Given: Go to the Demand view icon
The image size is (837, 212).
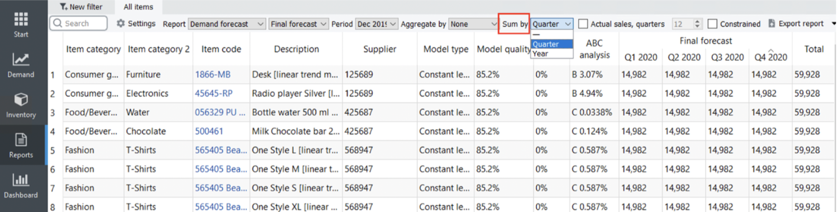Looking at the screenshot, I should [x=21, y=60].
